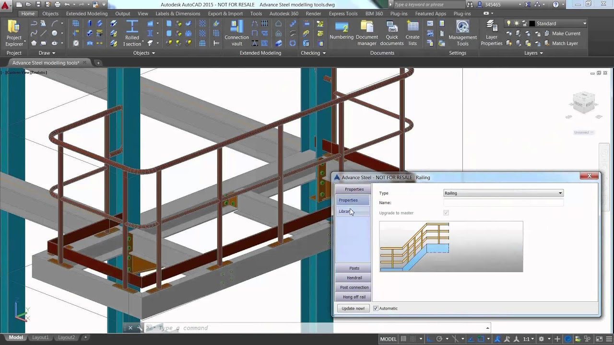The image size is (614, 345).
Task: Open annotation scale 1:1 dropdown
Action: pos(528,339)
